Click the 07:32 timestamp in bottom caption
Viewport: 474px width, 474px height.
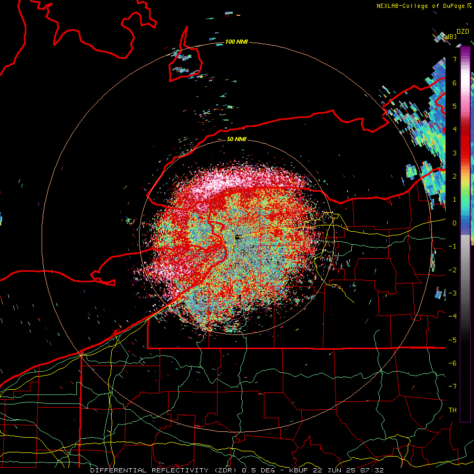pyautogui.click(x=373, y=470)
